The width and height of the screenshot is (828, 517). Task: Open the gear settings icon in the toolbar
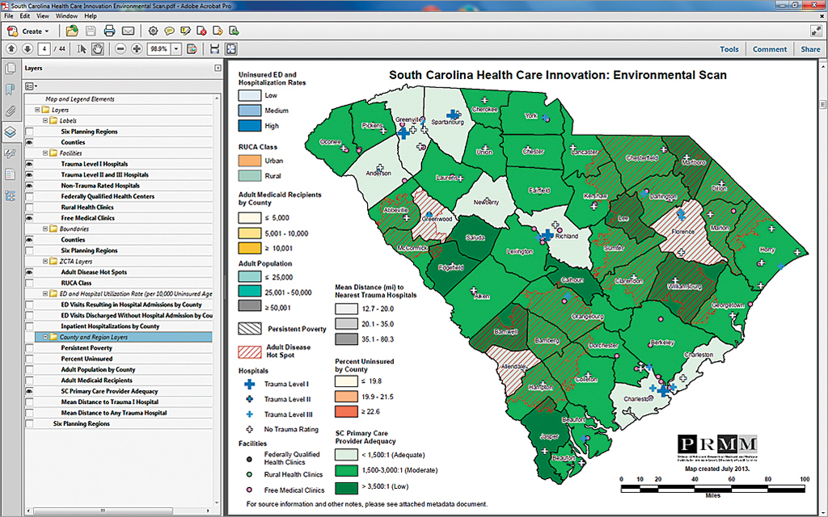[153, 32]
